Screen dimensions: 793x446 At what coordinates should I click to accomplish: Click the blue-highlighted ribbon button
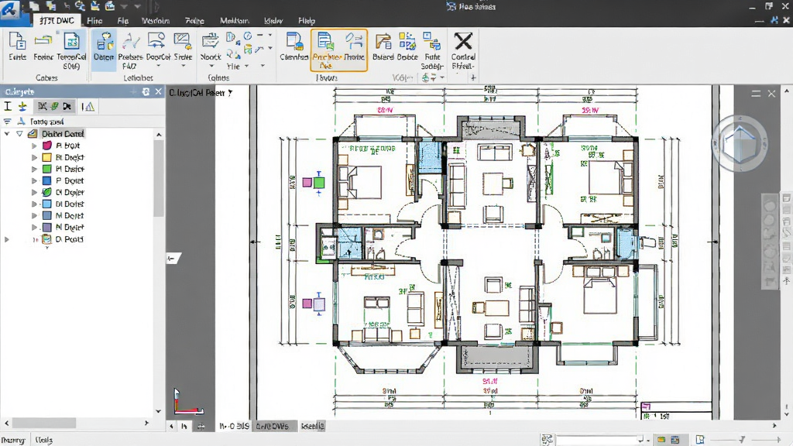click(x=104, y=49)
